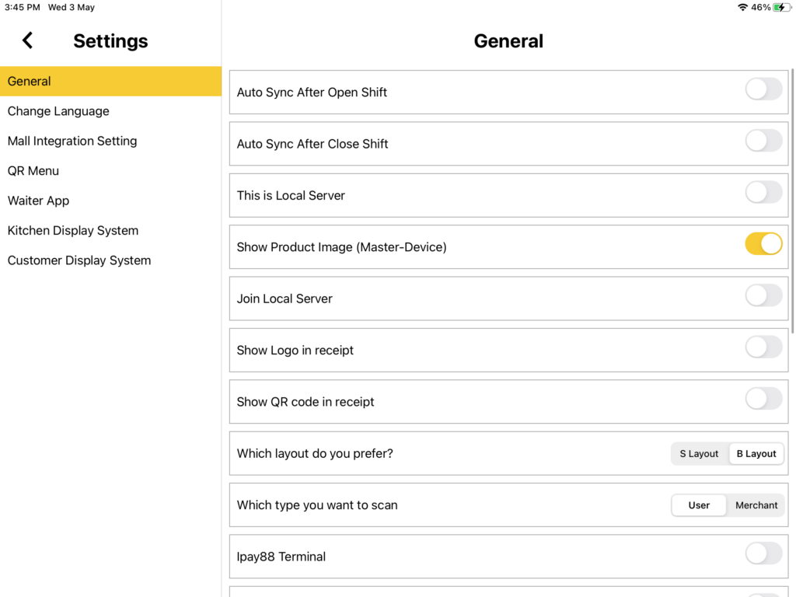
Task: Go to QR Menu settings
Action: (x=33, y=171)
